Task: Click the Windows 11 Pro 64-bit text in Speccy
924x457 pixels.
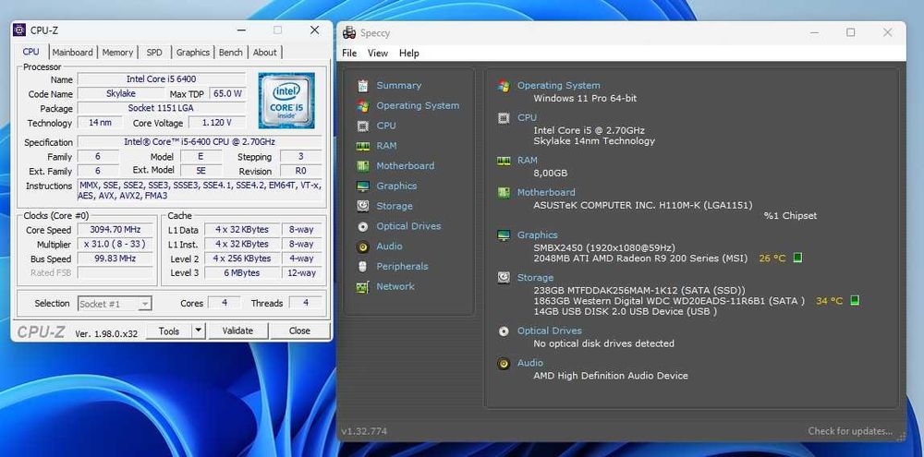Action: coord(585,99)
